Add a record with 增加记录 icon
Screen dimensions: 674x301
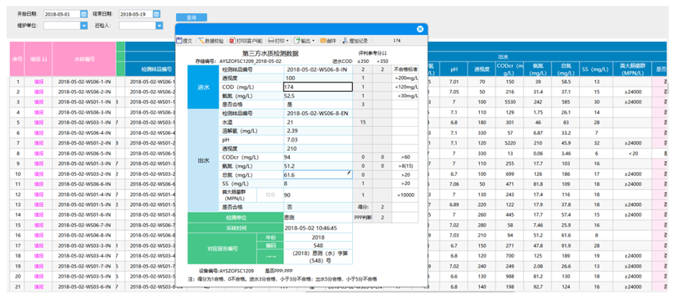(x=344, y=40)
